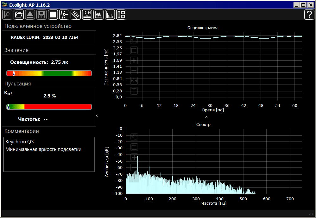Screen dimensions: 316x218
Task: Zoom out spectrum with minus overlay icon
Action: tap(134, 167)
